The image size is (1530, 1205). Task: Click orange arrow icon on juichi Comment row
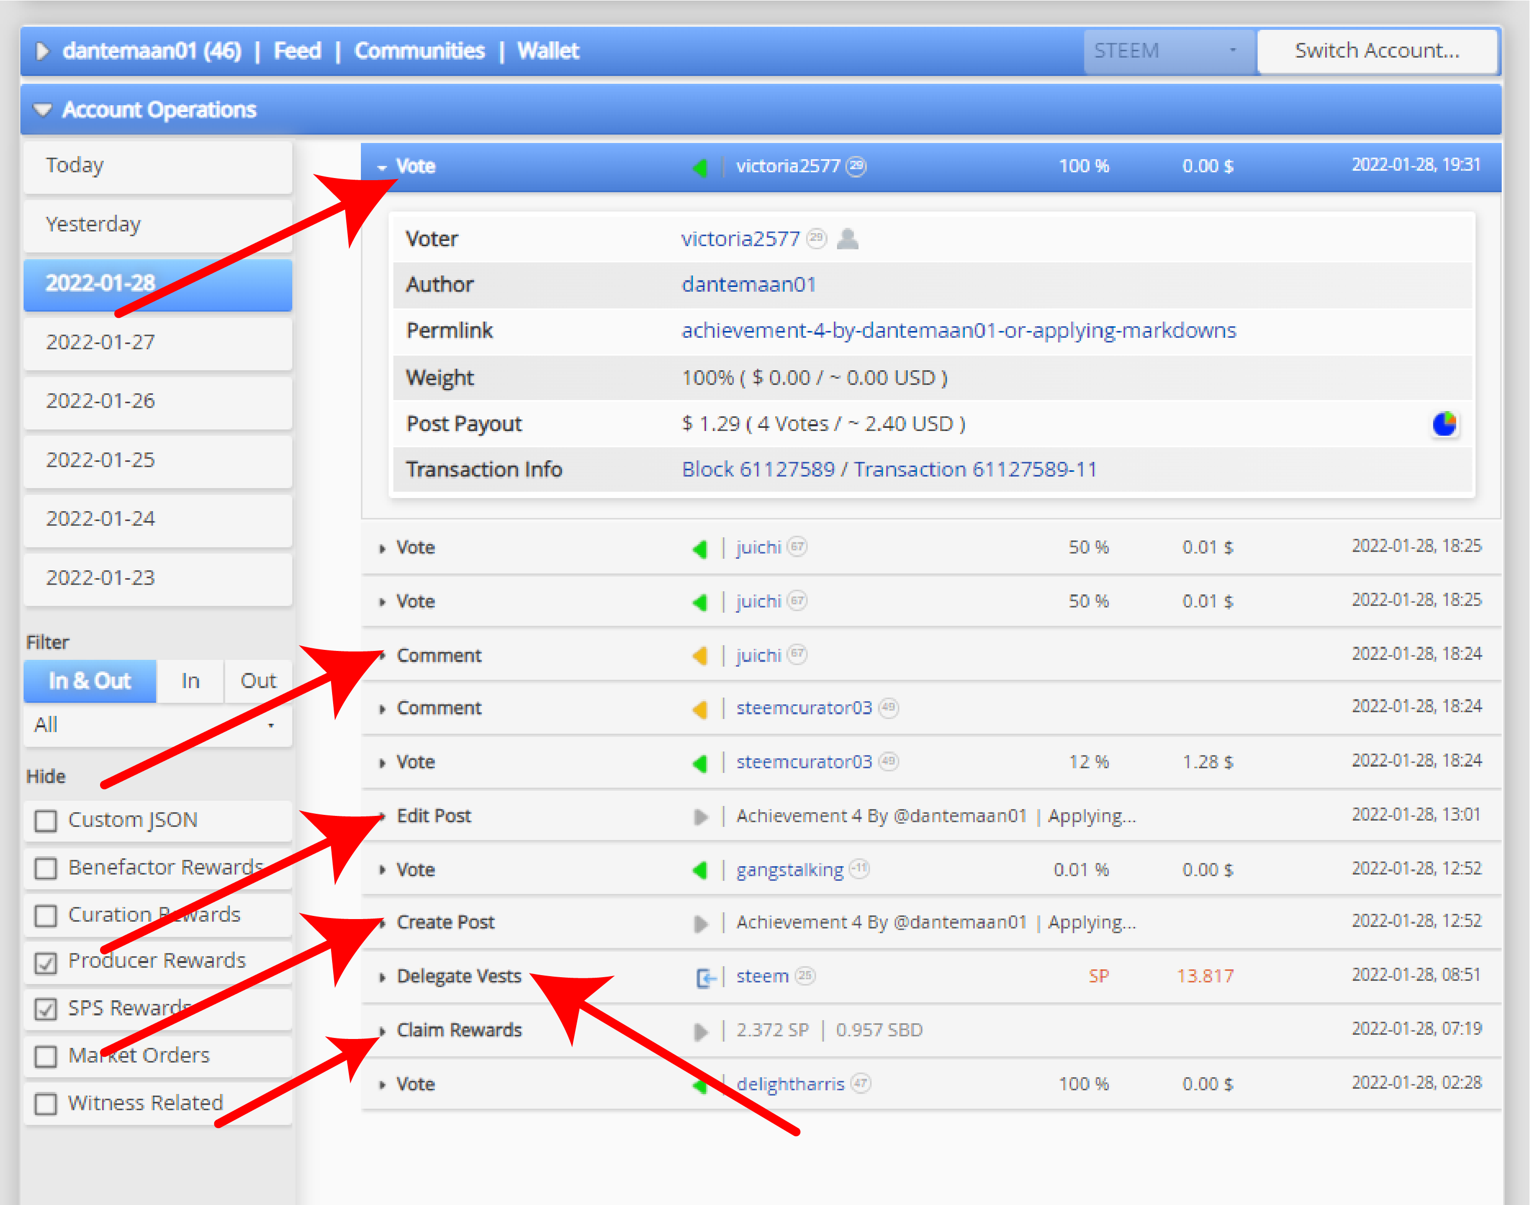[x=700, y=656]
